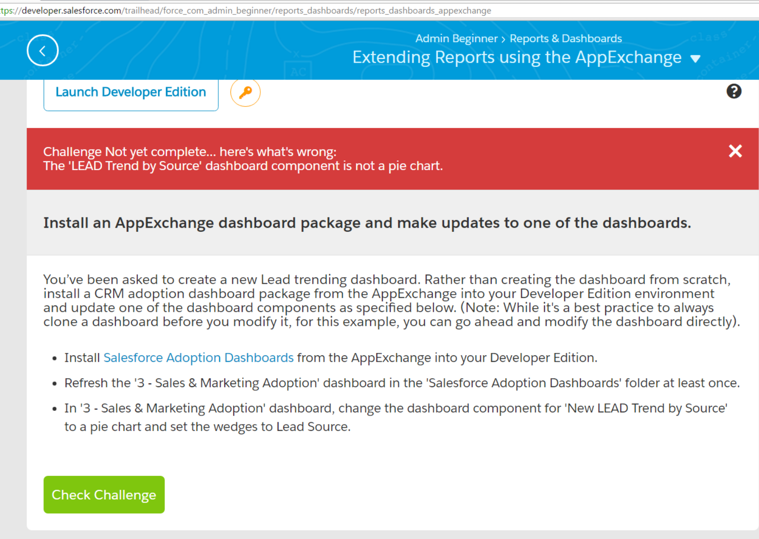Open Reports & Dashboards breadcrumb link
The image size is (759, 539).
(566, 39)
